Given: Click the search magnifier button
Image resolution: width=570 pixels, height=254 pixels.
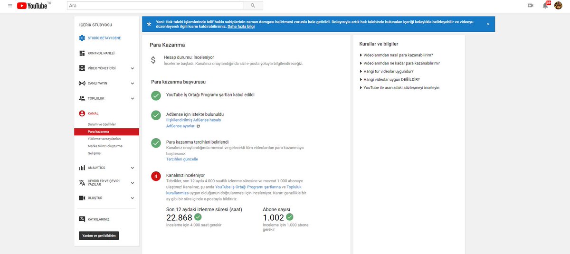Looking at the screenshot, I should [253, 6].
